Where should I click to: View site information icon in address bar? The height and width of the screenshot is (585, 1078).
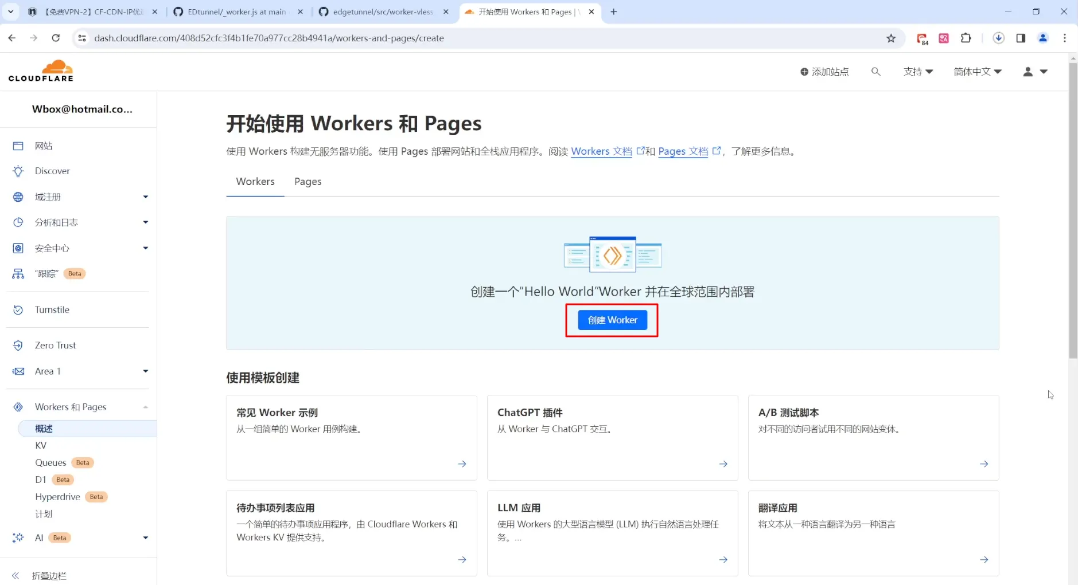point(82,38)
